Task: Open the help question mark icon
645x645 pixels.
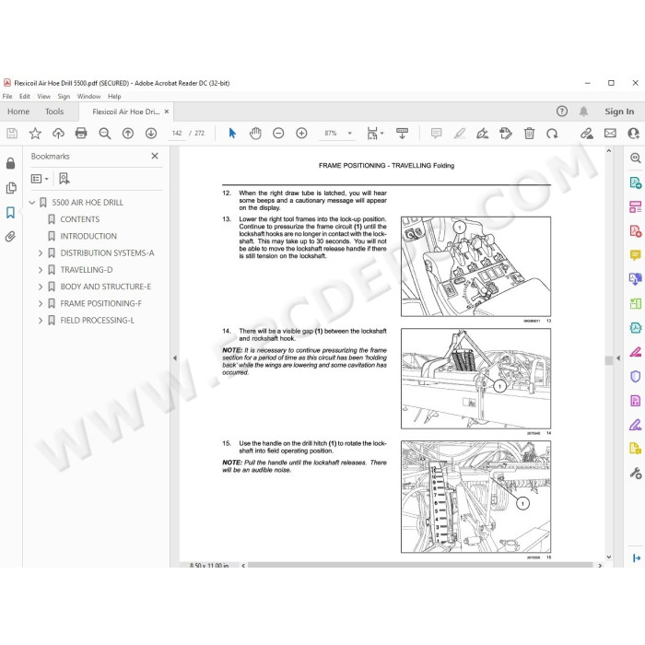Action: pos(562,111)
